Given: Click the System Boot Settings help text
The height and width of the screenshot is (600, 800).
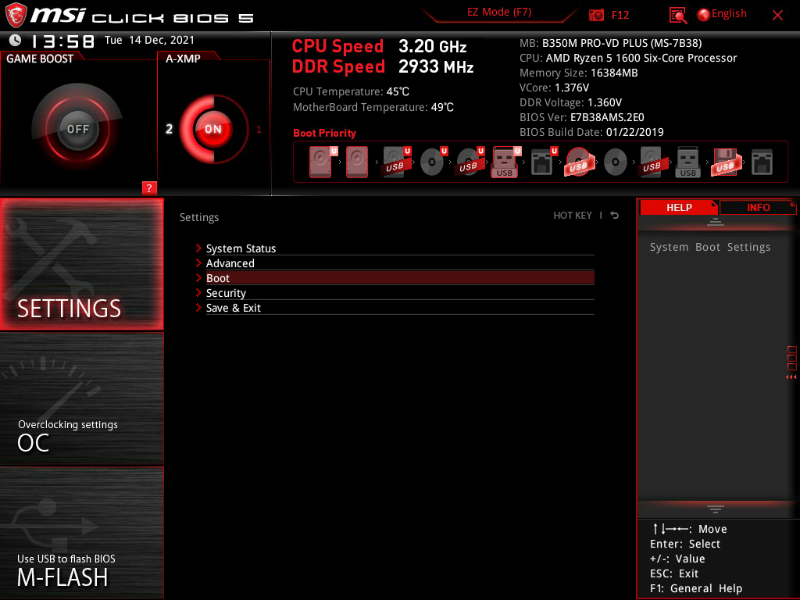Looking at the screenshot, I should [709, 247].
